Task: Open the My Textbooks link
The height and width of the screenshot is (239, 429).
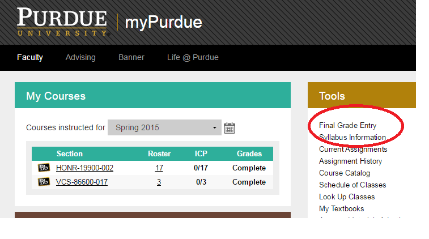Action: pos(342,209)
